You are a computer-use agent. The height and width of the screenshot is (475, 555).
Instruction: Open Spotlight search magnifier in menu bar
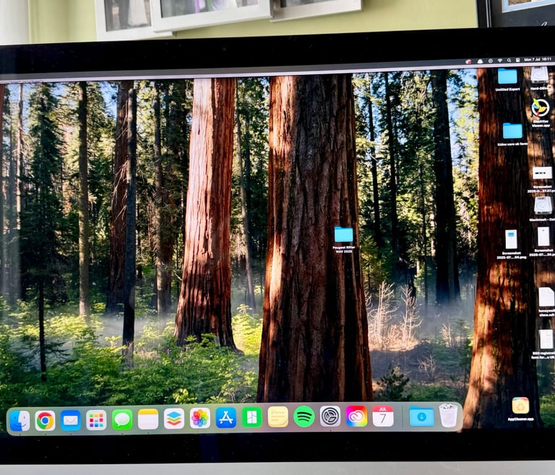[x=509, y=60]
